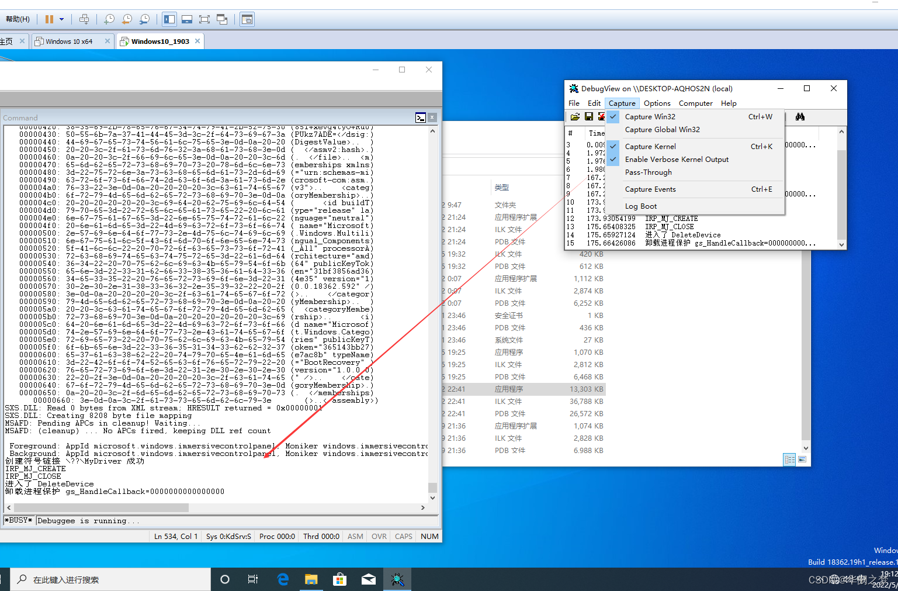Switch to Unity mode icon
The width and height of the screenshot is (898, 591).
[x=222, y=19]
